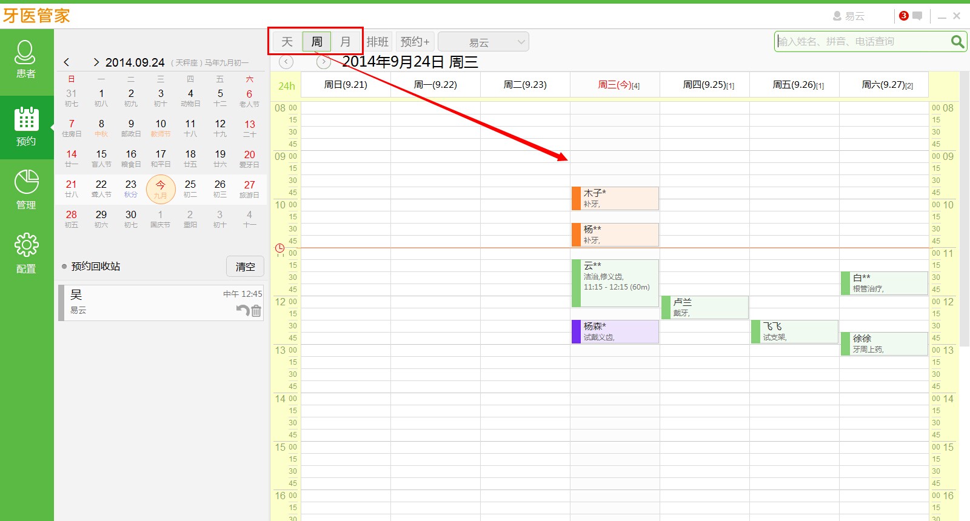Restore the recycled 吴 appointment with undo arrow

(242, 310)
